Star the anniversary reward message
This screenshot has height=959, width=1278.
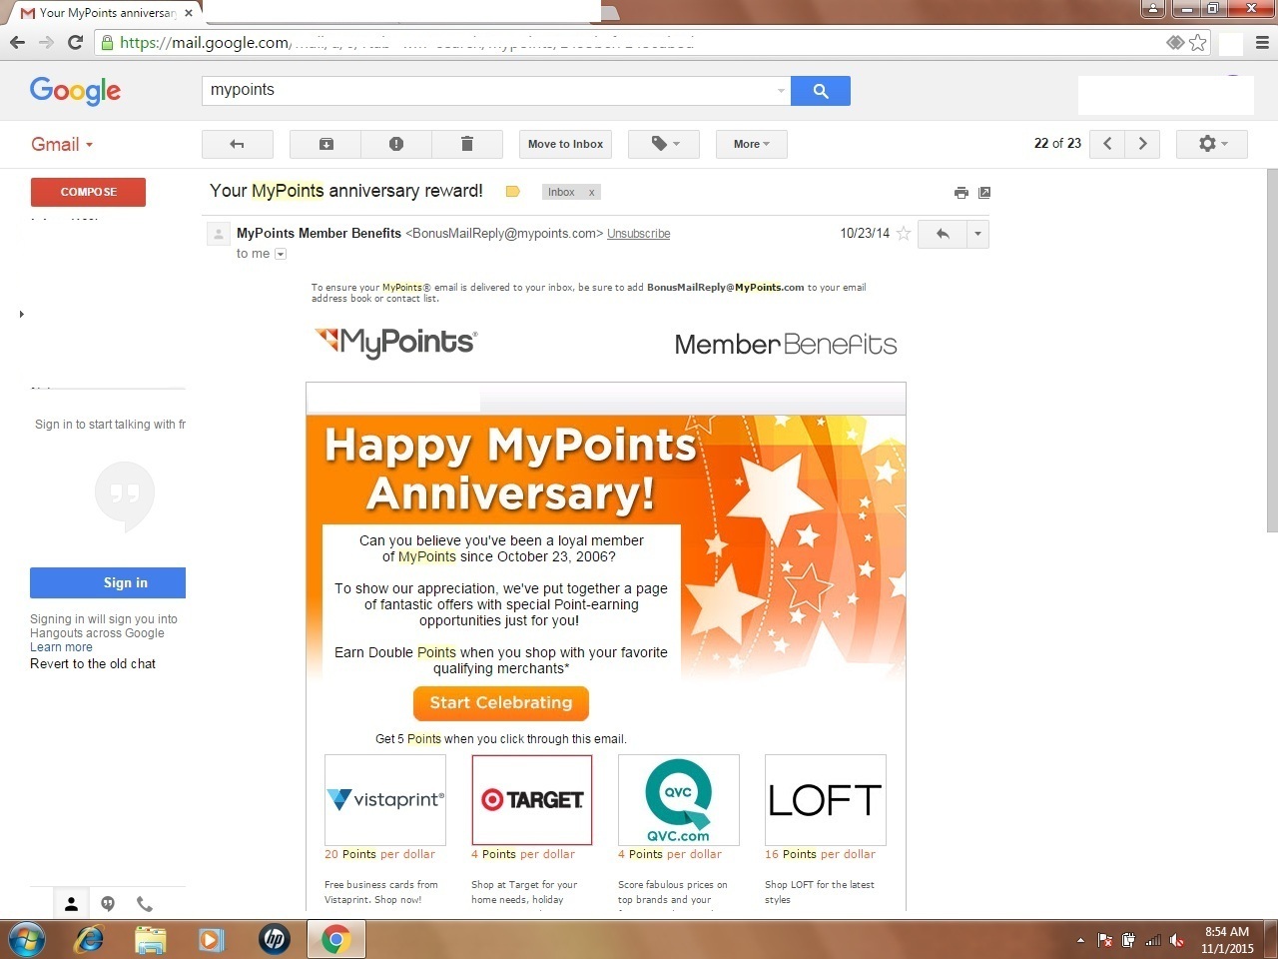pos(904,233)
